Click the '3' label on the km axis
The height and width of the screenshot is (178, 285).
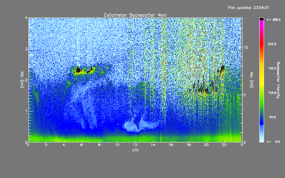point(26,49)
